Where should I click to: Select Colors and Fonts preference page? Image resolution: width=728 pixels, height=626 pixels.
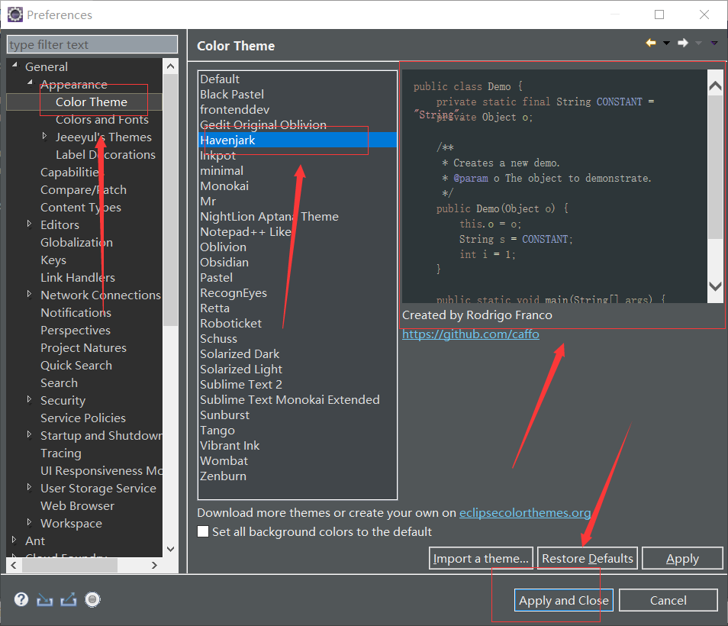(102, 119)
